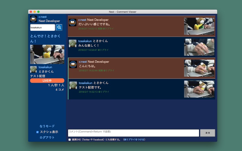Screen dimensions: 242x151
Task: Click avatar on the みんな楽しく！ comment
Action: coord(73,43)
